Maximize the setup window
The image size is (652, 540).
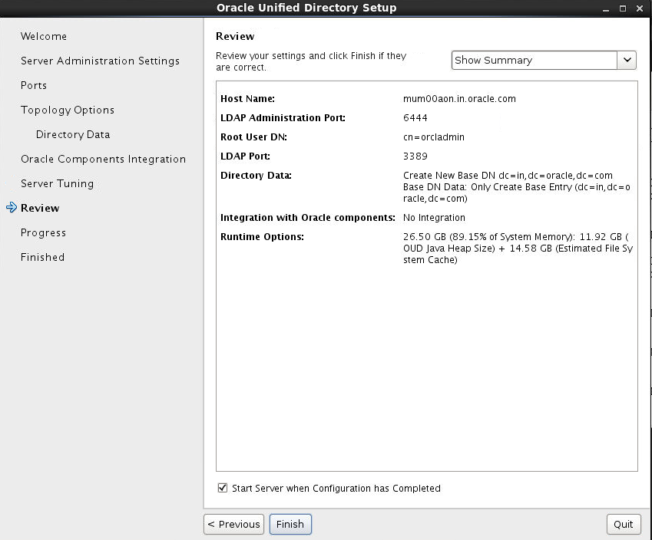[623, 8]
